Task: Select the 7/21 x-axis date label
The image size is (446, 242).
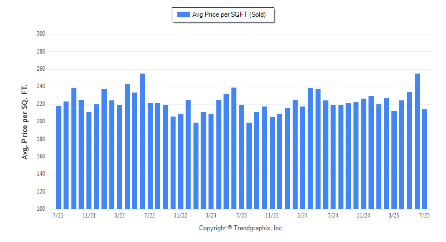Action: coord(59,216)
